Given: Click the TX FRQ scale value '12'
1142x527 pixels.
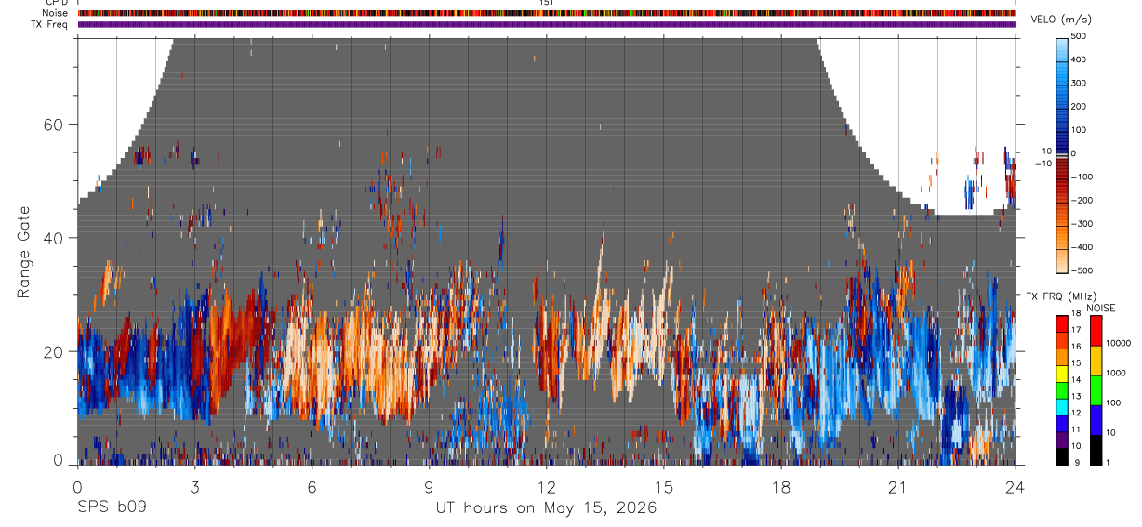Looking at the screenshot, I should [1076, 413].
